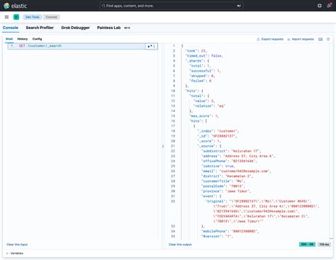Click the "failed": 0 line
336x260 pixels.
(200, 81)
